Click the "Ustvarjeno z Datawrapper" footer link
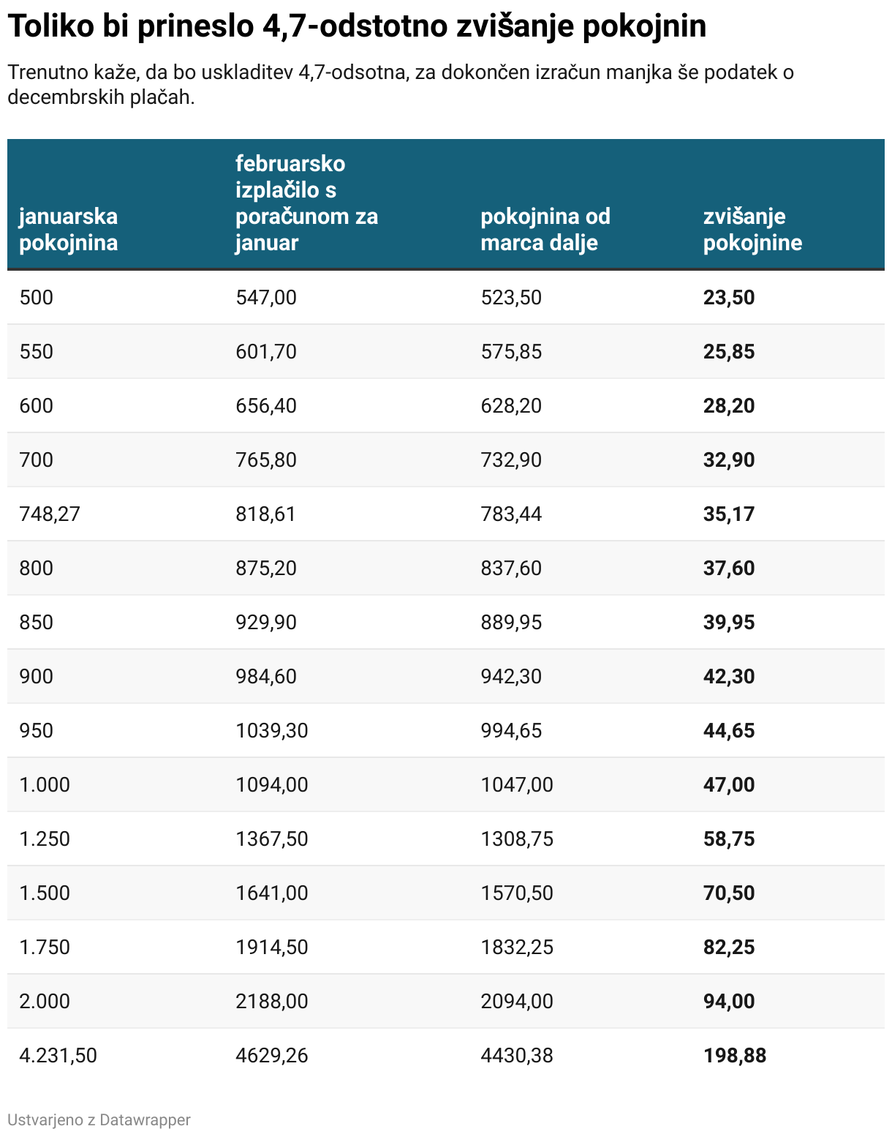Screen dimensions: 892x1137 99,1119
